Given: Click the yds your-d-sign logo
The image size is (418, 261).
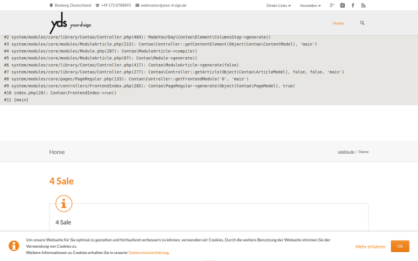Looking at the screenshot, I should 70,23.
